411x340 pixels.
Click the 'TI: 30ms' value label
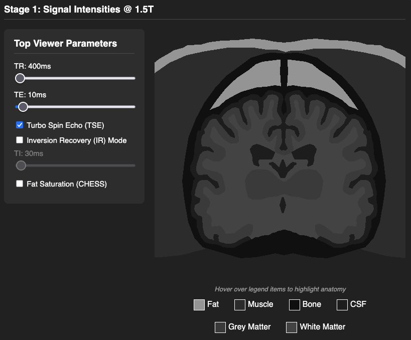click(29, 153)
